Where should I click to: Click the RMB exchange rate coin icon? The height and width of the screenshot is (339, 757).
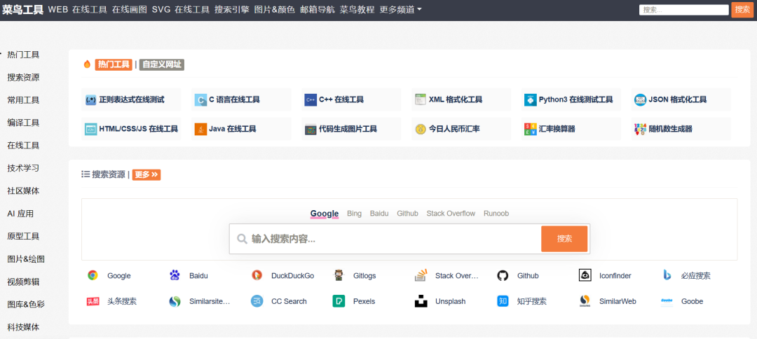tap(421, 129)
